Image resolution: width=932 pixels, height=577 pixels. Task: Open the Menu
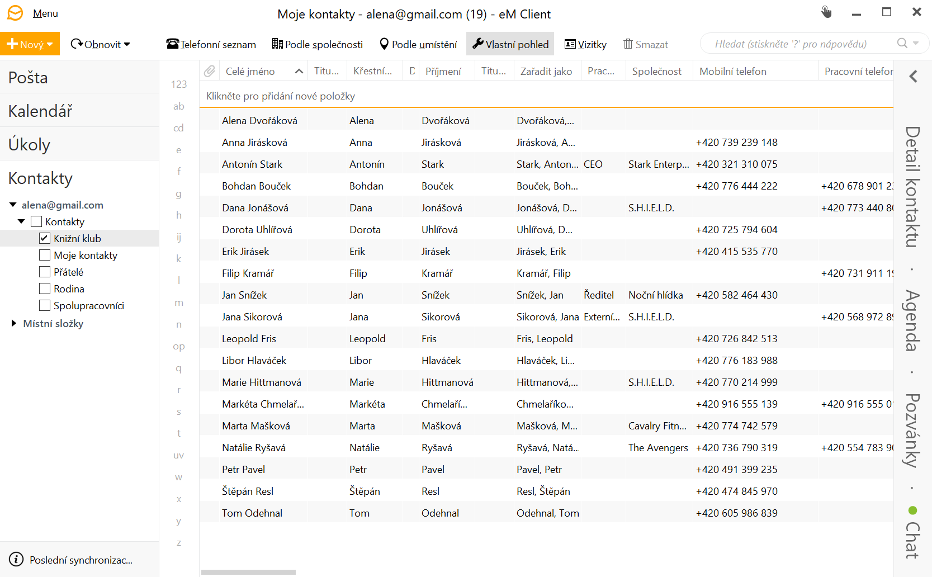coord(45,13)
